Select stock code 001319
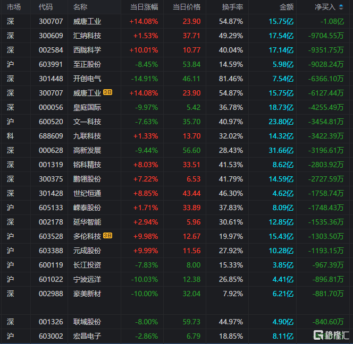Viewport: 353px width, 344px height. coord(51,165)
